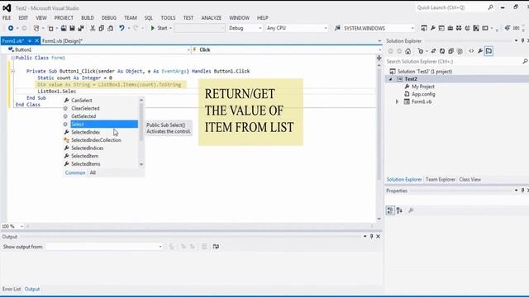
Task: Collapse the Test2 project node
Action: (391, 79)
